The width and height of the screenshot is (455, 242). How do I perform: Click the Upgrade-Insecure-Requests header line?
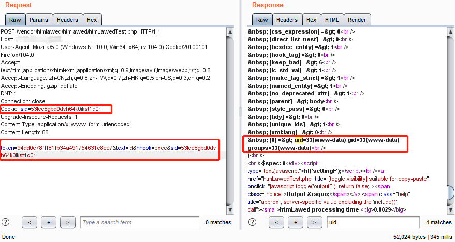pyautogui.click(x=39, y=117)
